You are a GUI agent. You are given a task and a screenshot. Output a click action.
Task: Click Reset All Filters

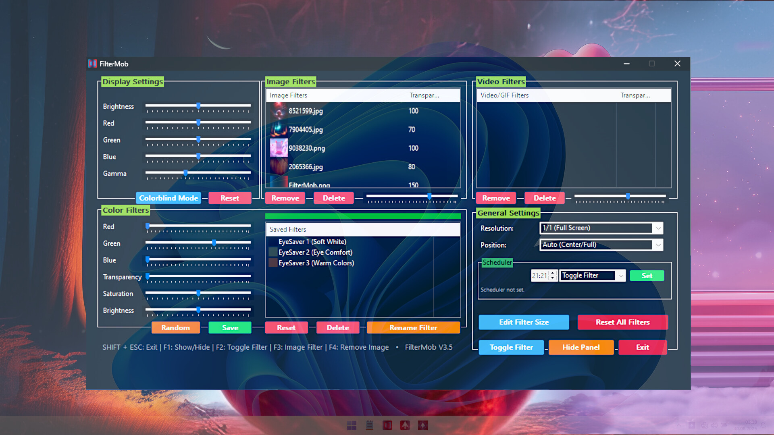(622, 322)
